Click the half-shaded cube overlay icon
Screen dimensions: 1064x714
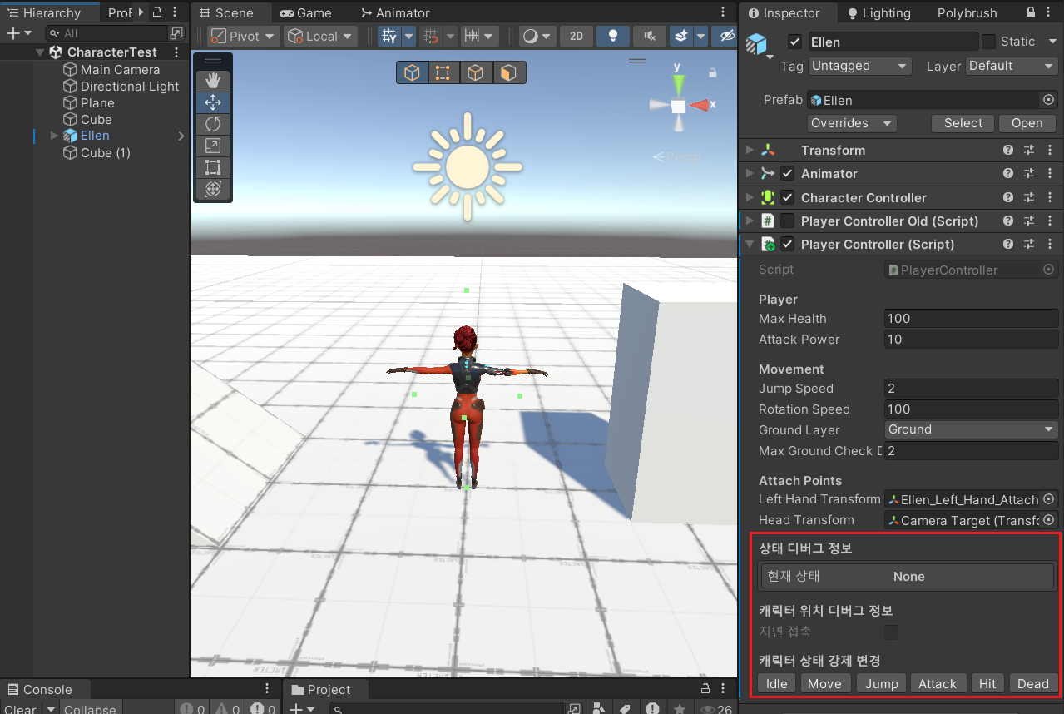coord(507,73)
